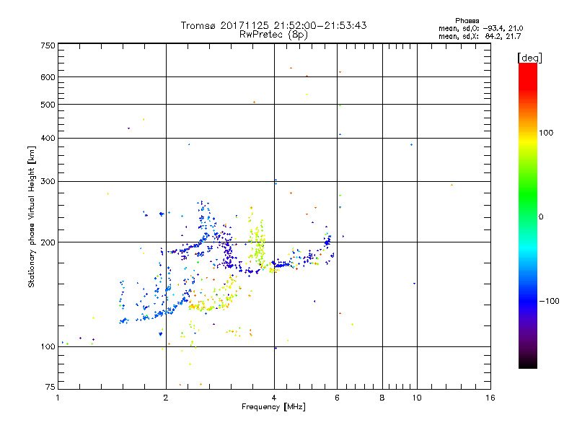Select the 'mean, sd,X: 84.2, 21.7' statistics line
The height and width of the screenshot is (433, 577).
click(480, 36)
